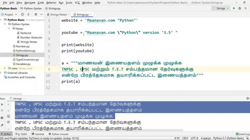
Task: Debug Strings with the bug icon
Action: [x=239, y=8]
